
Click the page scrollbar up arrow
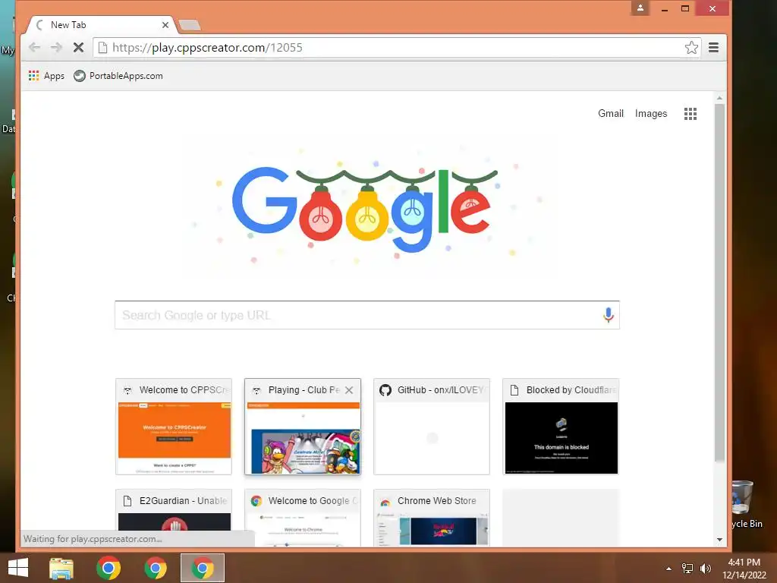[x=719, y=98]
